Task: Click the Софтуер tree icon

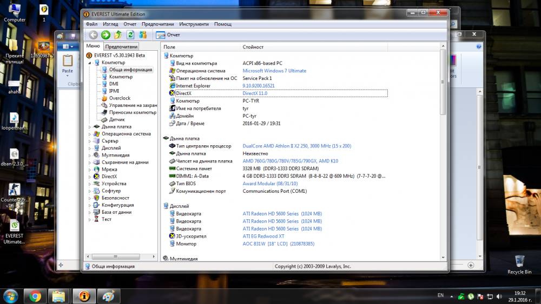Action: 97,191
